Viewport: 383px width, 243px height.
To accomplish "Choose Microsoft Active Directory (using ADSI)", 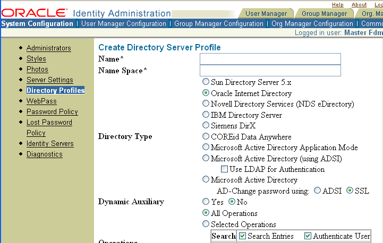I will [206, 158].
